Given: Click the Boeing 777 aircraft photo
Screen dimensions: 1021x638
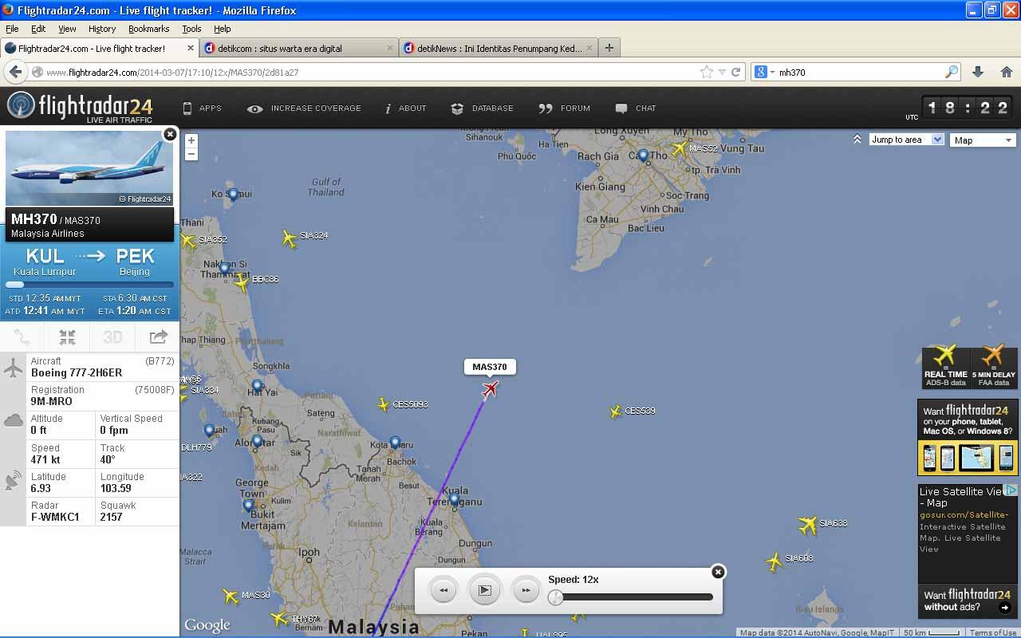Looking at the screenshot, I should (89, 168).
